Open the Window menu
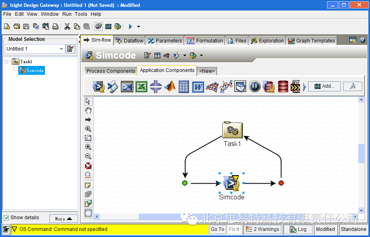The height and width of the screenshot is (237, 370). point(49,14)
